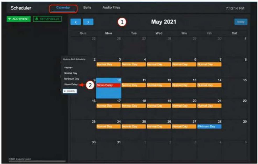Open the Normal Day event on May 6
Image resolution: width=258 pixels, height=164 pixels.
coord(184,64)
